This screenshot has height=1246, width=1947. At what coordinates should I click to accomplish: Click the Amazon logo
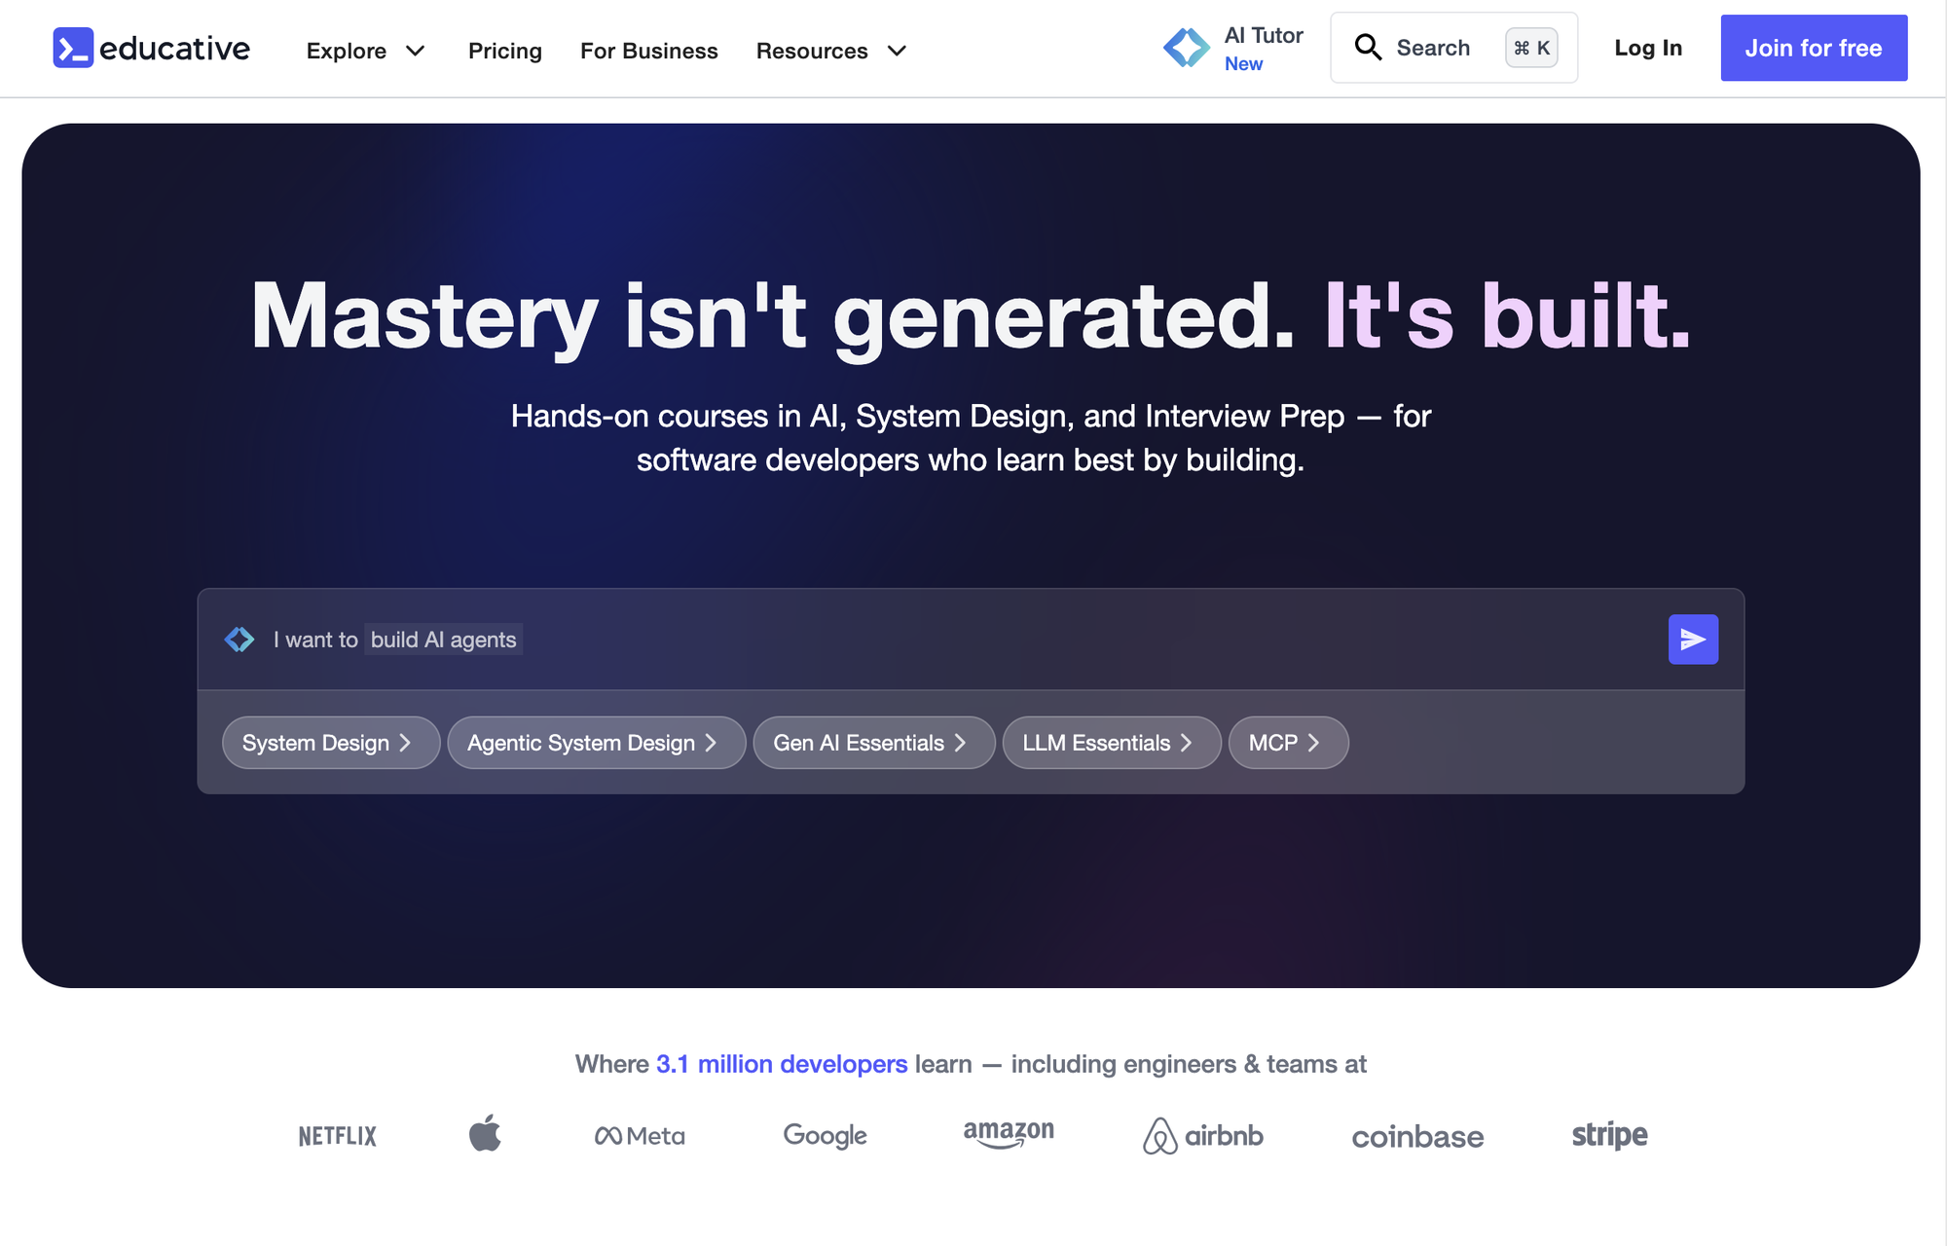point(1009,1134)
